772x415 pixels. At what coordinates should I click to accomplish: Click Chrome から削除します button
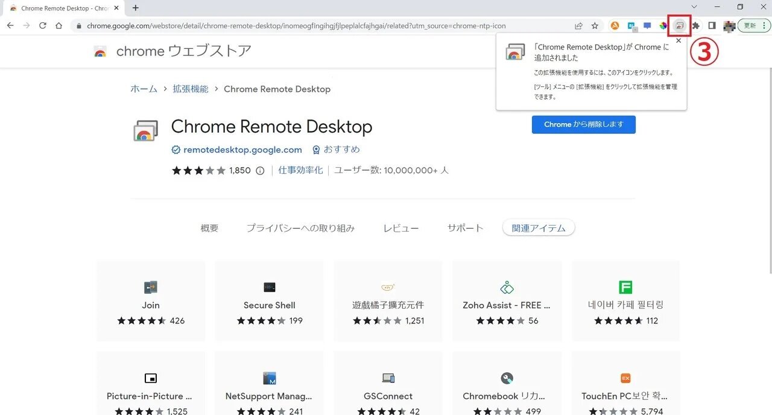[584, 124]
